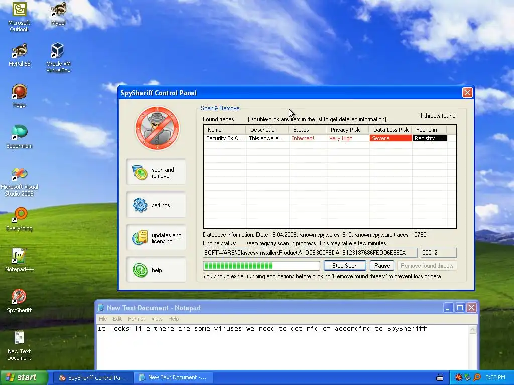
Task: Click the green scan progress bar
Action: tap(261, 266)
